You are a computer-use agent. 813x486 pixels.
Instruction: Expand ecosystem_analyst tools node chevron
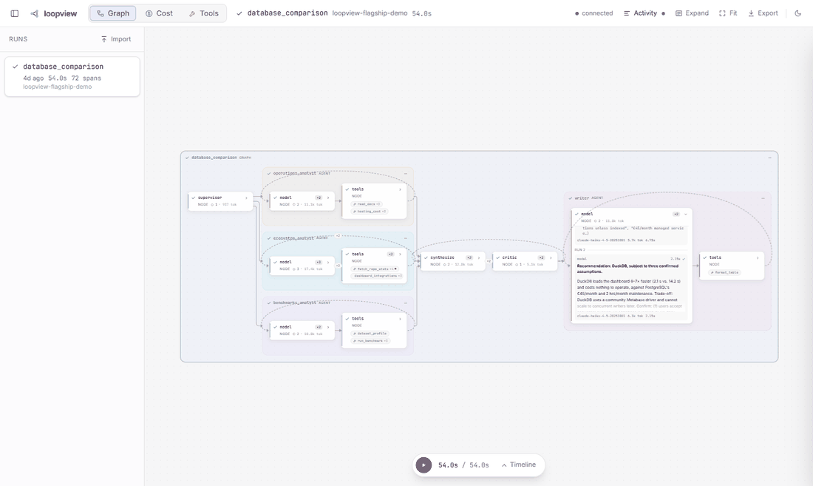tap(400, 254)
